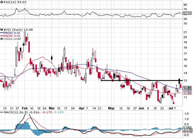Screen dimensions: 193x138
Task: Click the volume bars icon in legend
Action: [x=2, y=39]
